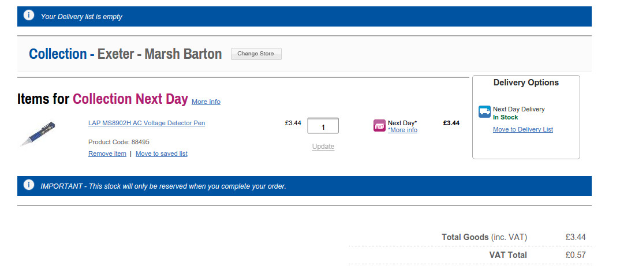The width and height of the screenshot is (620, 266).
Task: Open the LAP MS8902H AC Voltage Detector Pen link
Action: (147, 123)
